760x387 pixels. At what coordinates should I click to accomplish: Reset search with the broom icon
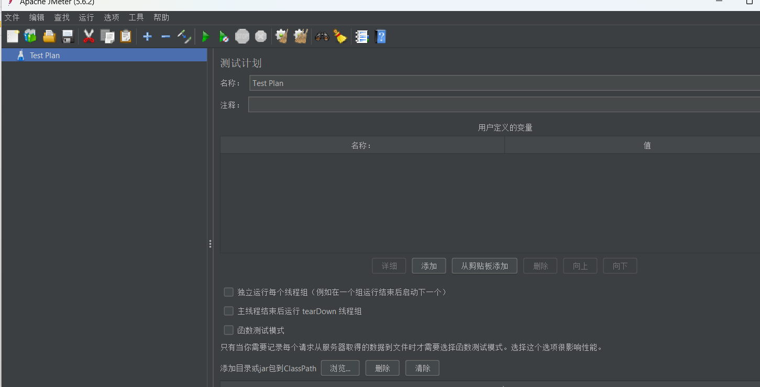click(340, 36)
